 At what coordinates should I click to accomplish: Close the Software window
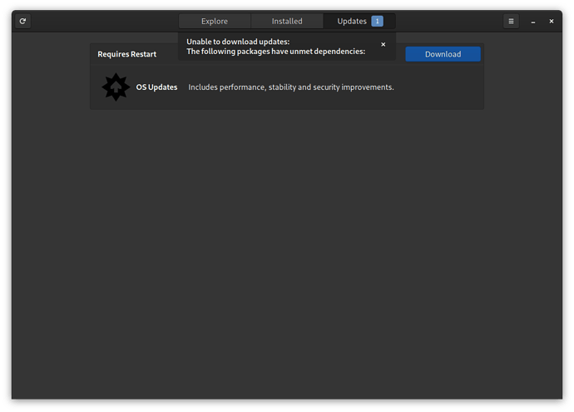click(552, 22)
